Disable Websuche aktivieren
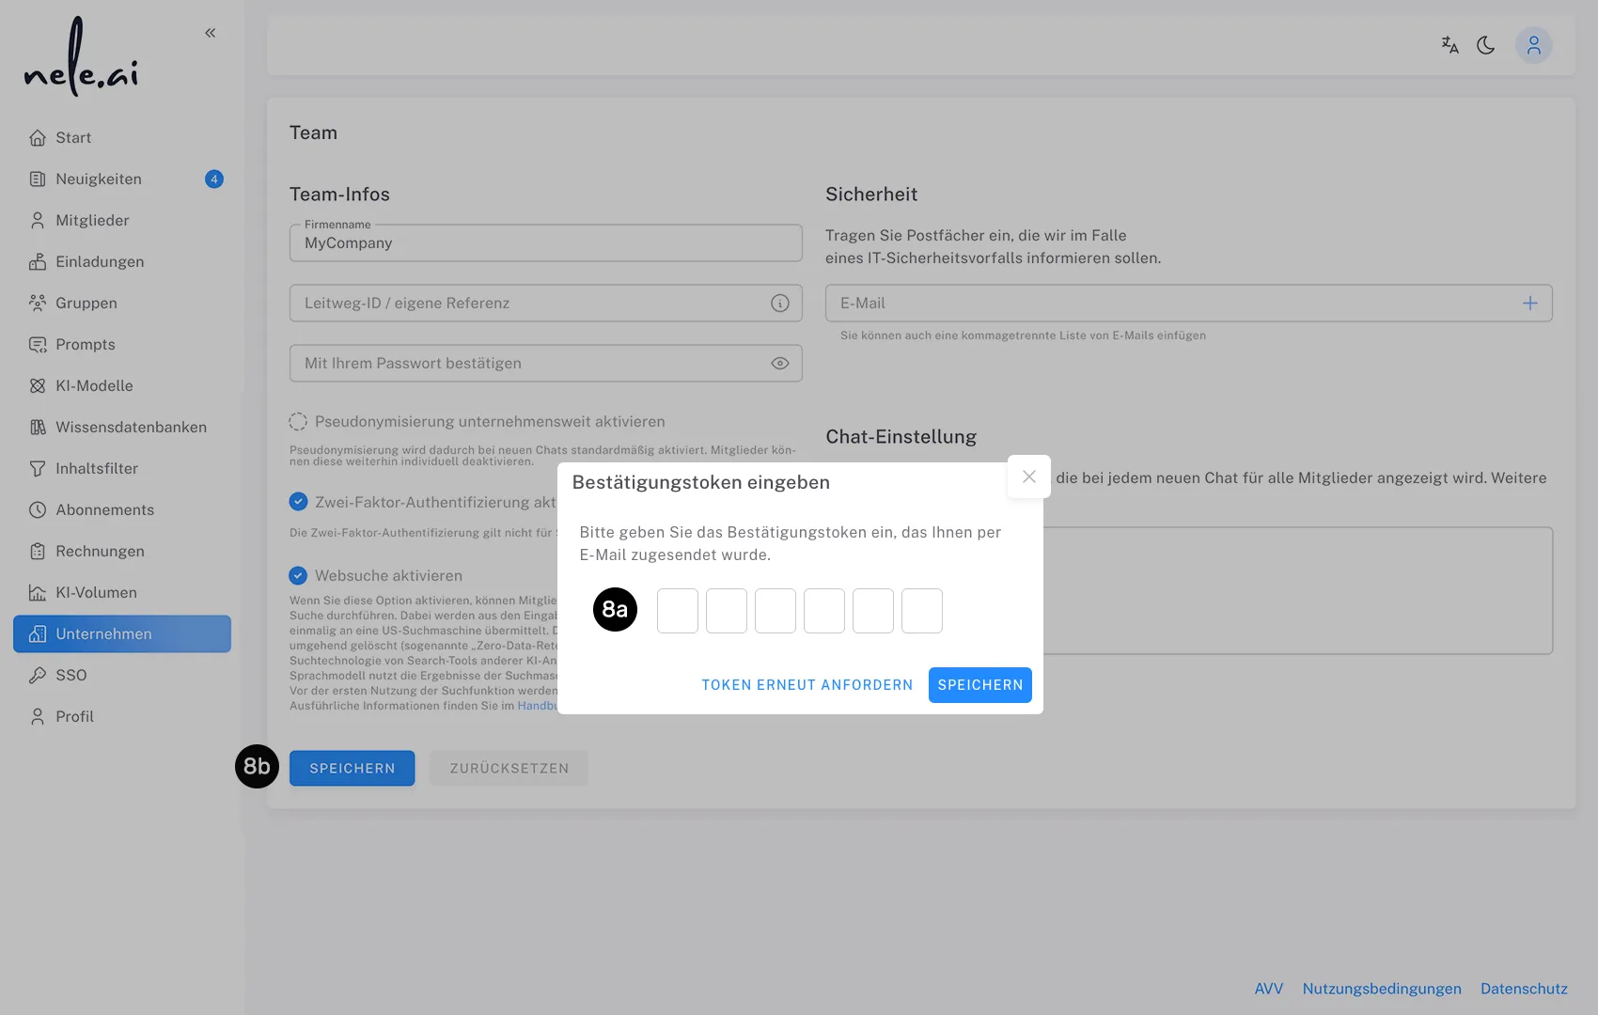 point(299,575)
